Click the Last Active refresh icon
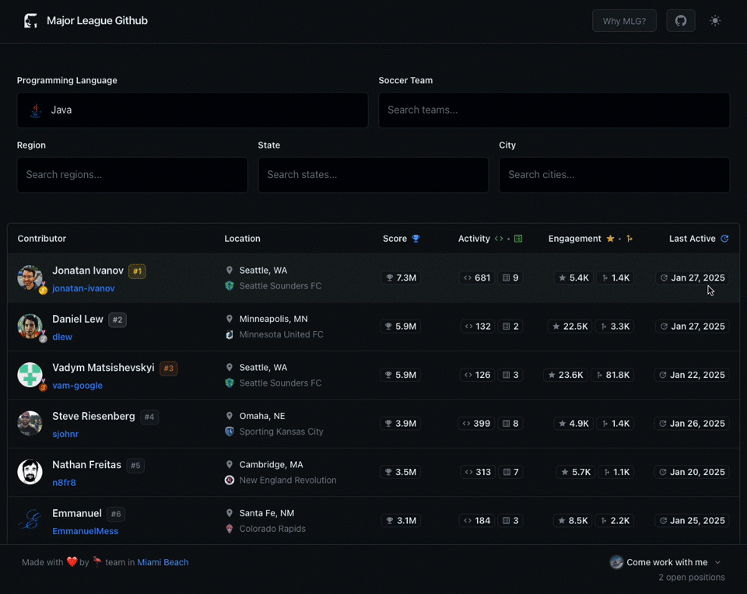747x594 pixels. click(724, 239)
